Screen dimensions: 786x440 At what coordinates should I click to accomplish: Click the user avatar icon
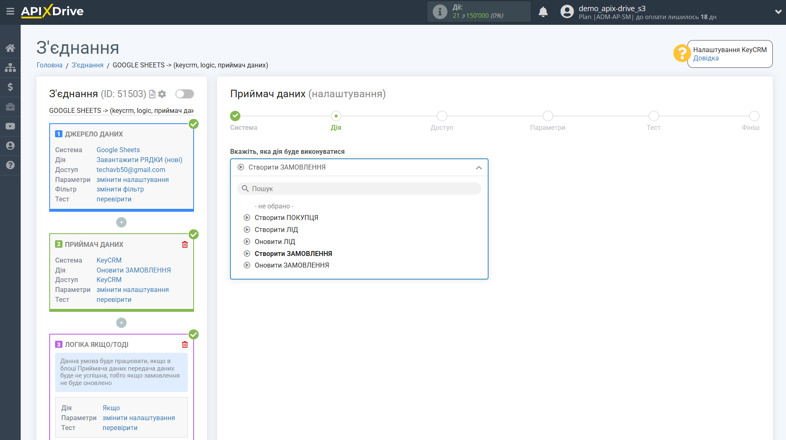point(567,12)
